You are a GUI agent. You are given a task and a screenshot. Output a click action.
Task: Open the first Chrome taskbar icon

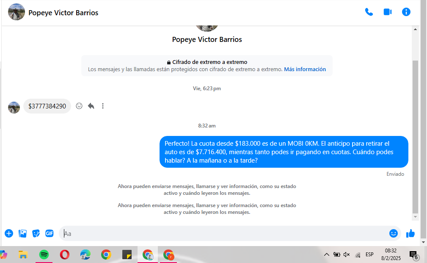pos(106,255)
